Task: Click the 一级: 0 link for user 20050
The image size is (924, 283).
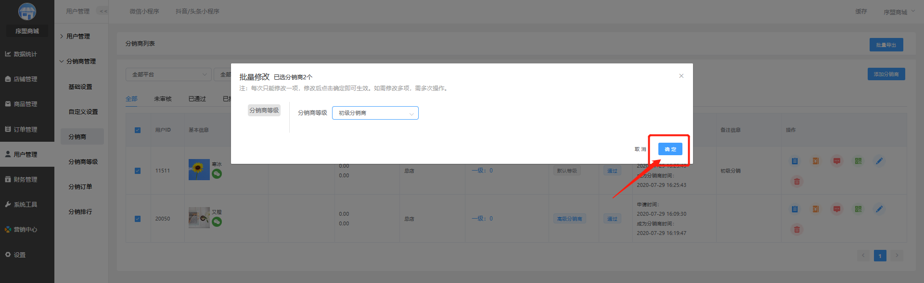Action: tap(482, 219)
